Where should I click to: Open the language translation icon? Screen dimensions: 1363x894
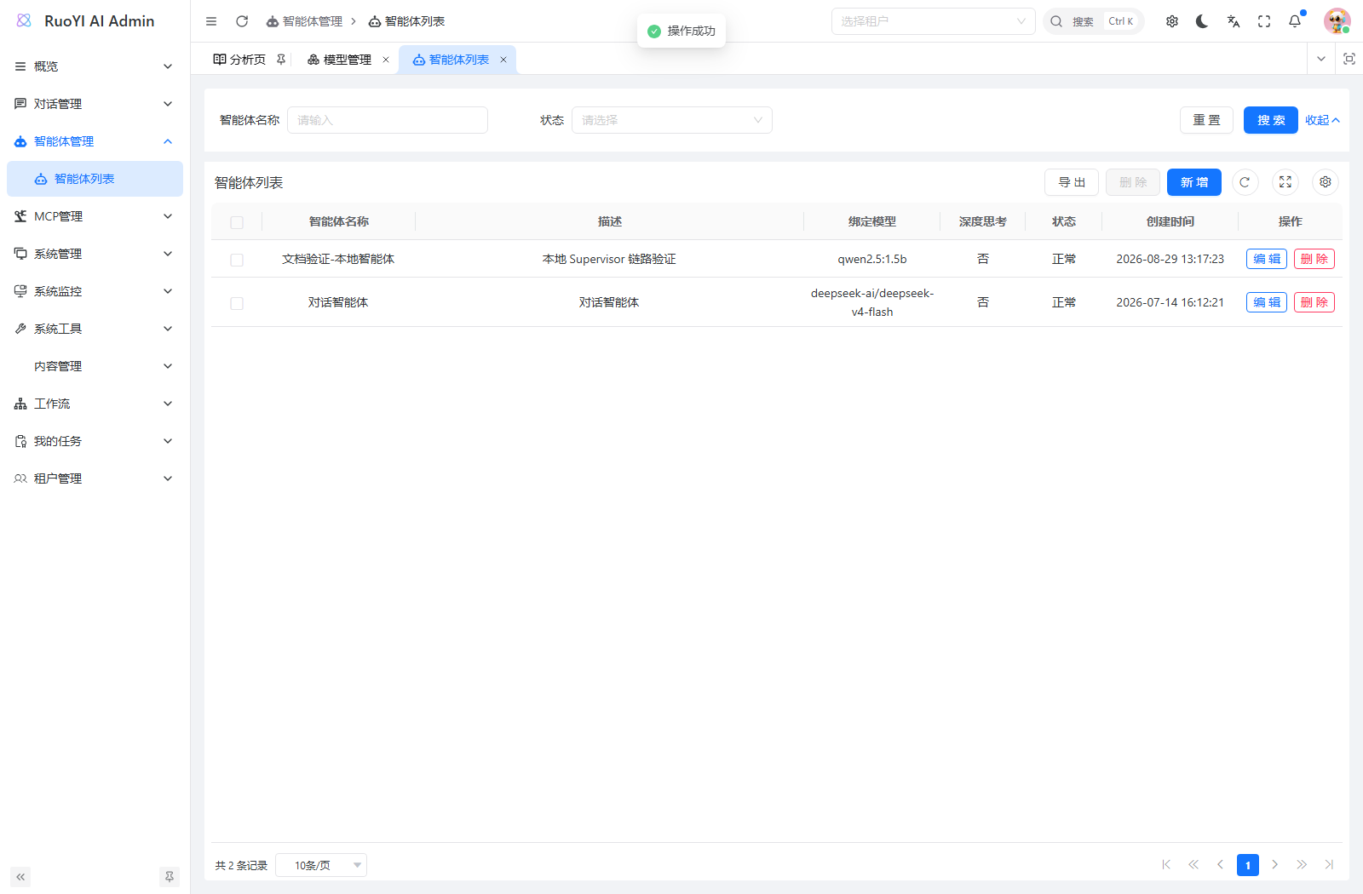pyautogui.click(x=1234, y=21)
